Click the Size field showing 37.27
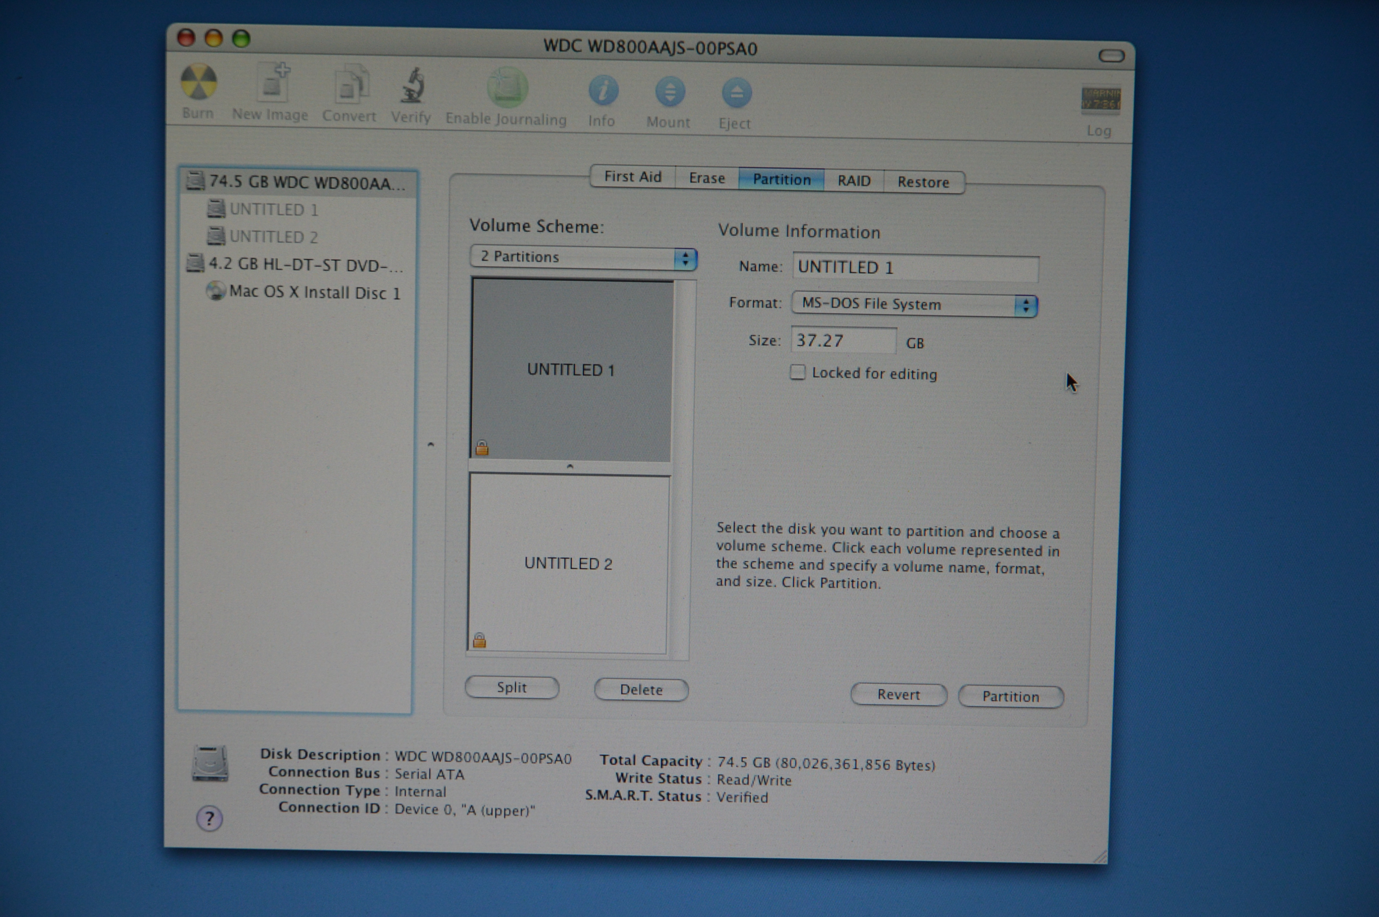 click(x=844, y=340)
